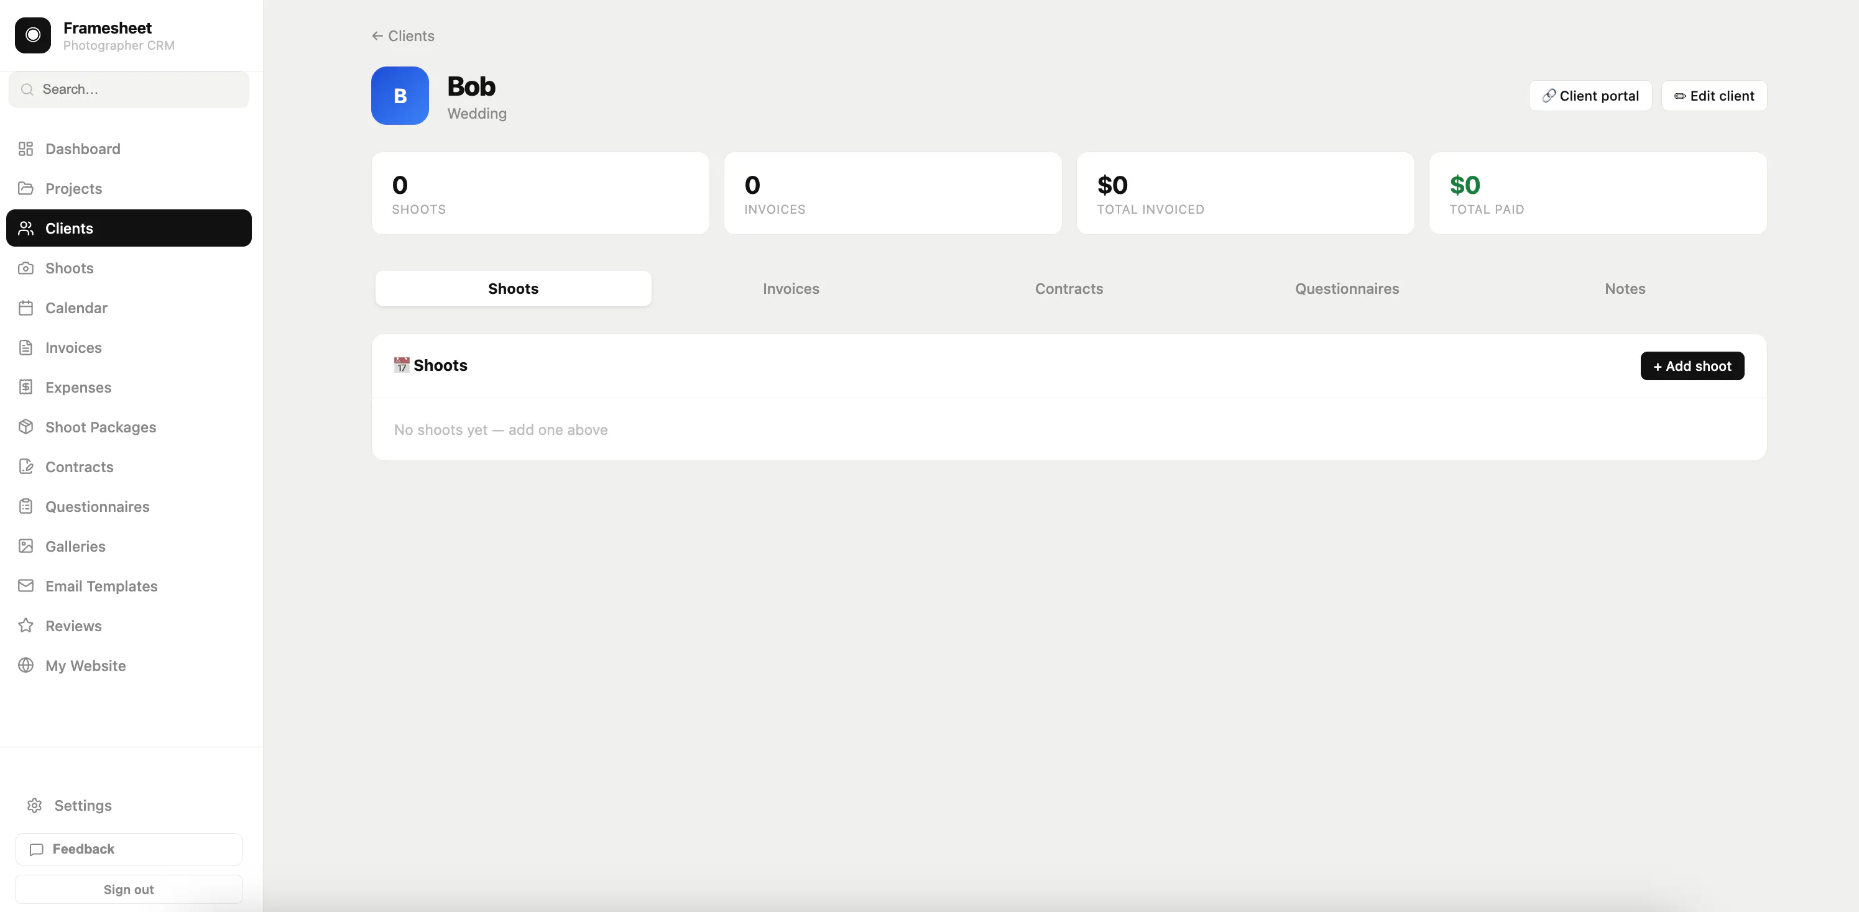1859x912 pixels.
Task: Click the Feedback speech bubble icon
Action: (x=37, y=849)
